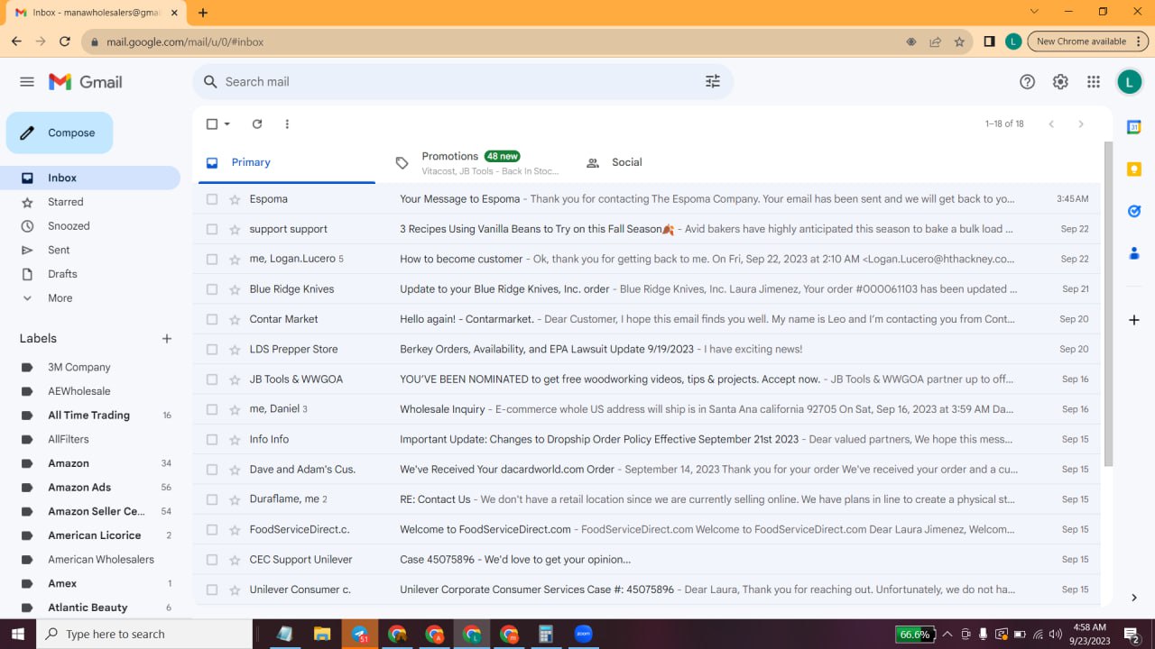Star the Espoma email
Screen dimensions: 1155x649
point(235,199)
